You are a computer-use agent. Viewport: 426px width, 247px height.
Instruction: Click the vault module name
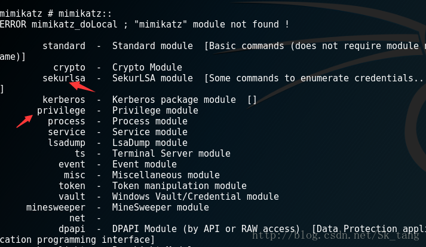[72, 197]
